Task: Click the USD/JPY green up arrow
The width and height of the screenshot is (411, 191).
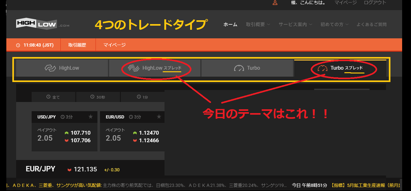Action: point(66,133)
